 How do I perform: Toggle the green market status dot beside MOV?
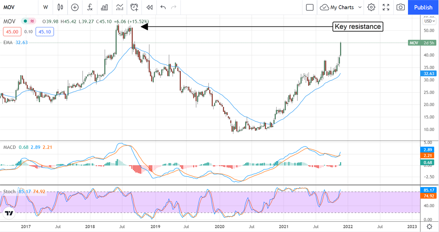(x=25, y=21)
